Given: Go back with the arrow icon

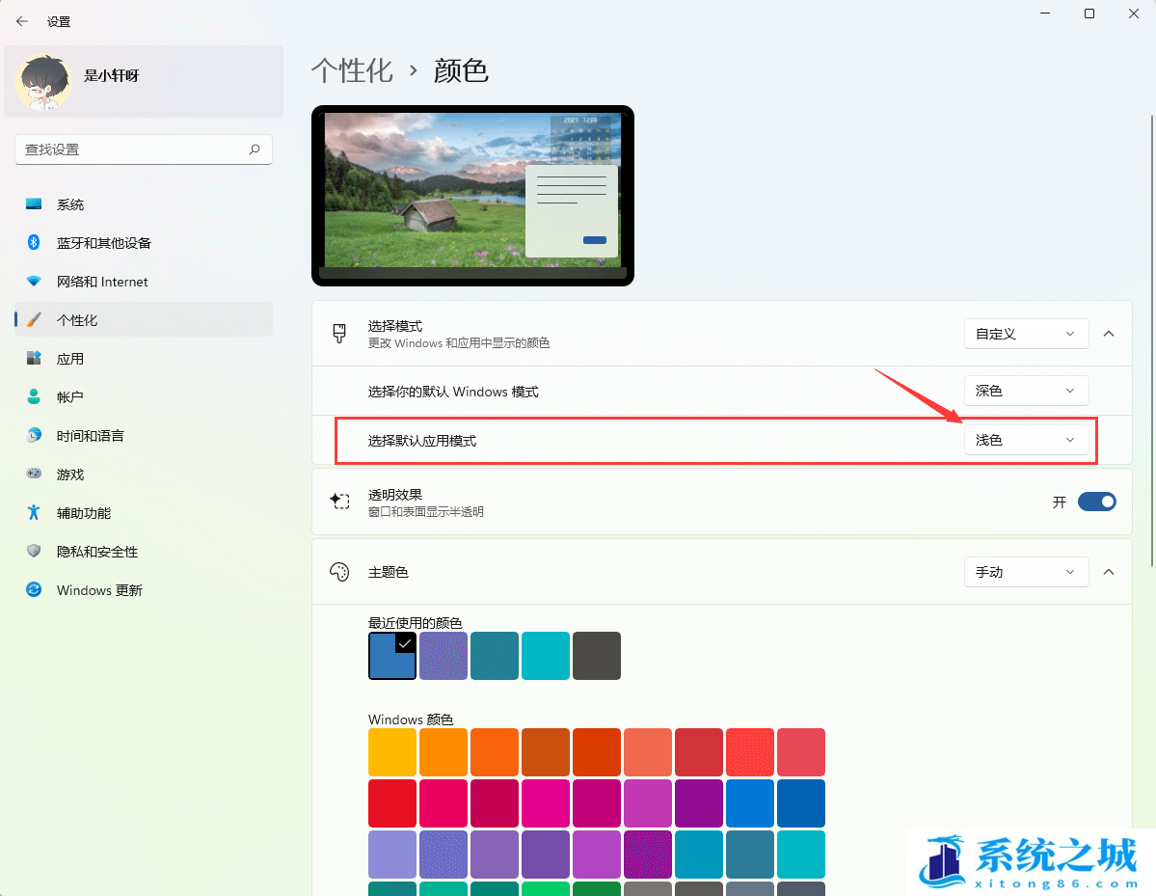Looking at the screenshot, I should [x=22, y=21].
